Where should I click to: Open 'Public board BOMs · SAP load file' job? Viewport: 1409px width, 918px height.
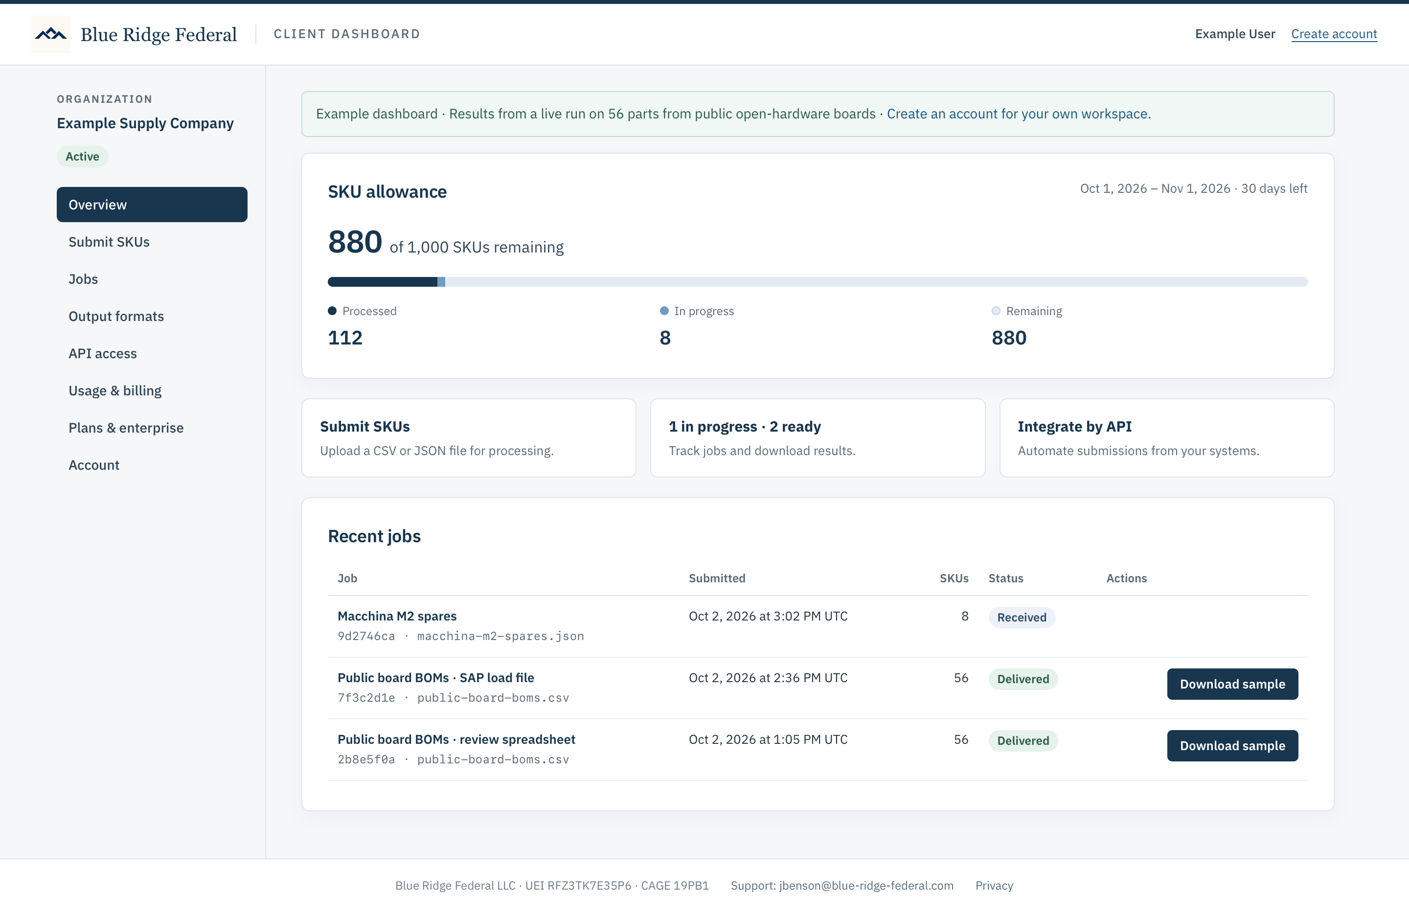click(x=436, y=678)
